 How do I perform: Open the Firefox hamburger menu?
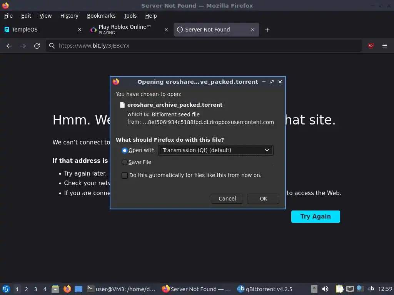tap(385, 46)
